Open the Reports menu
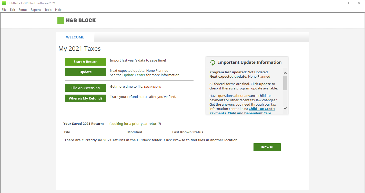 [x=36, y=9]
